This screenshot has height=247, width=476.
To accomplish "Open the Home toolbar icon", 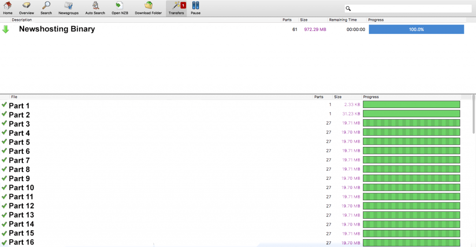I will coord(7,8).
